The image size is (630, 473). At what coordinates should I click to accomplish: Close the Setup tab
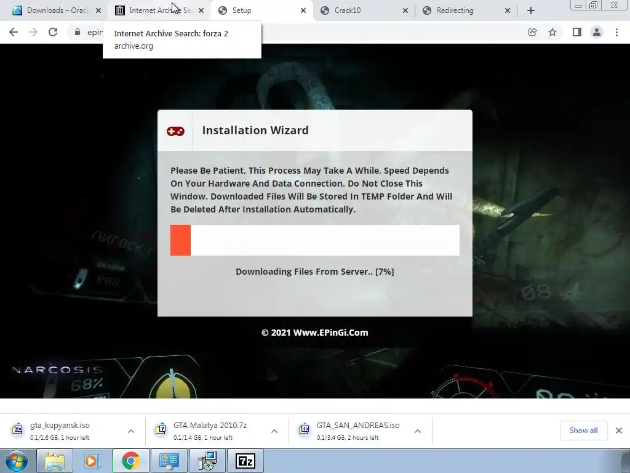click(303, 10)
